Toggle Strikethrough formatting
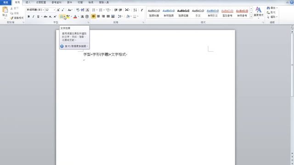The height and width of the screenshot is (165, 294). click(x=45, y=16)
